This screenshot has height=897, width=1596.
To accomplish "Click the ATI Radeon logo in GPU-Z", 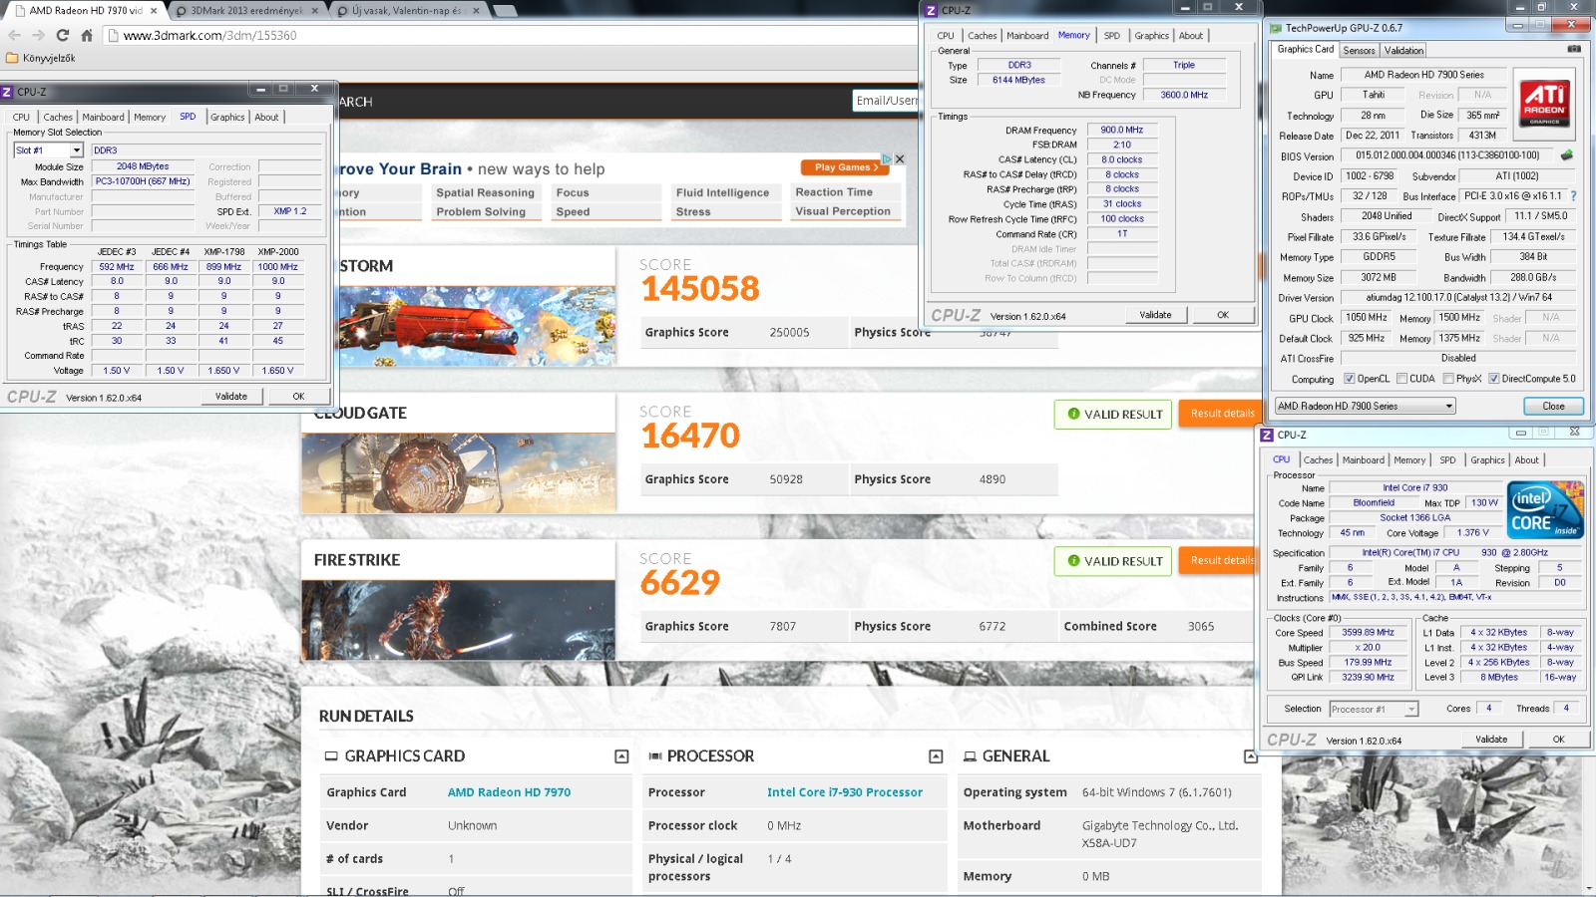I will point(1544,103).
